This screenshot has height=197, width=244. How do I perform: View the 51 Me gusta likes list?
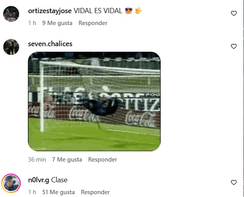click(x=59, y=192)
